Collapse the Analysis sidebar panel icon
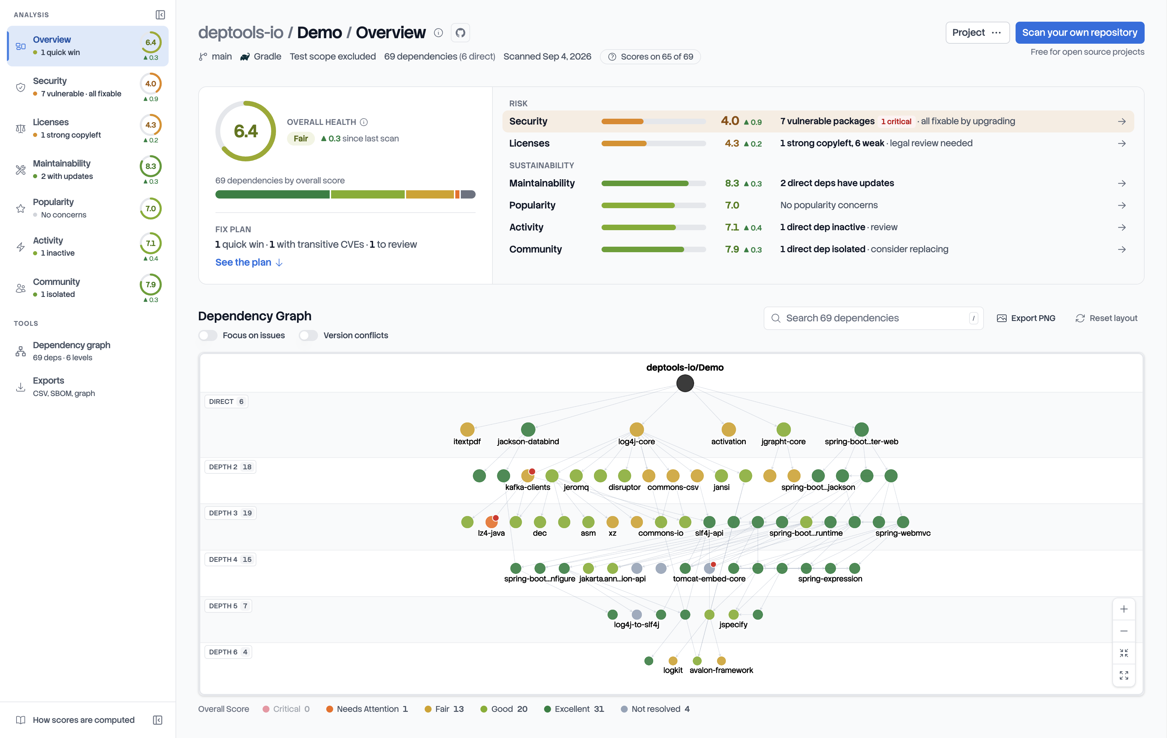Viewport: 1167px width, 738px height. [160, 14]
